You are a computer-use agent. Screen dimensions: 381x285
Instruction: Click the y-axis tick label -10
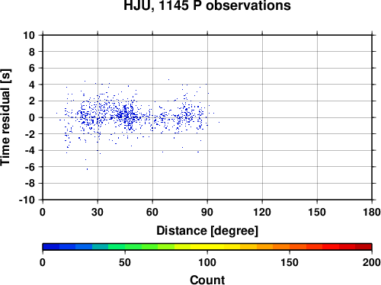pyautogui.click(x=27, y=200)
